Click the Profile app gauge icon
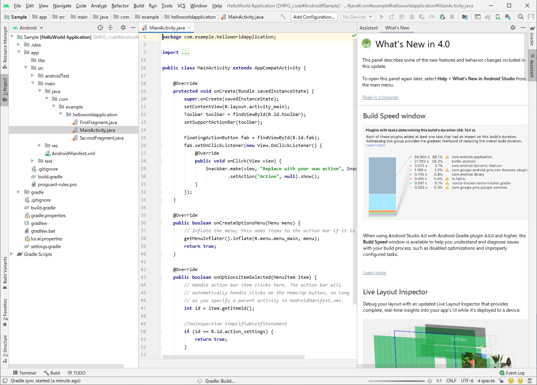537x385 pixels. [432, 17]
